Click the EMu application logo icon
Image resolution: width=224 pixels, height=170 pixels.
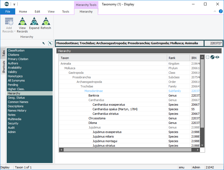pos(6,4)
